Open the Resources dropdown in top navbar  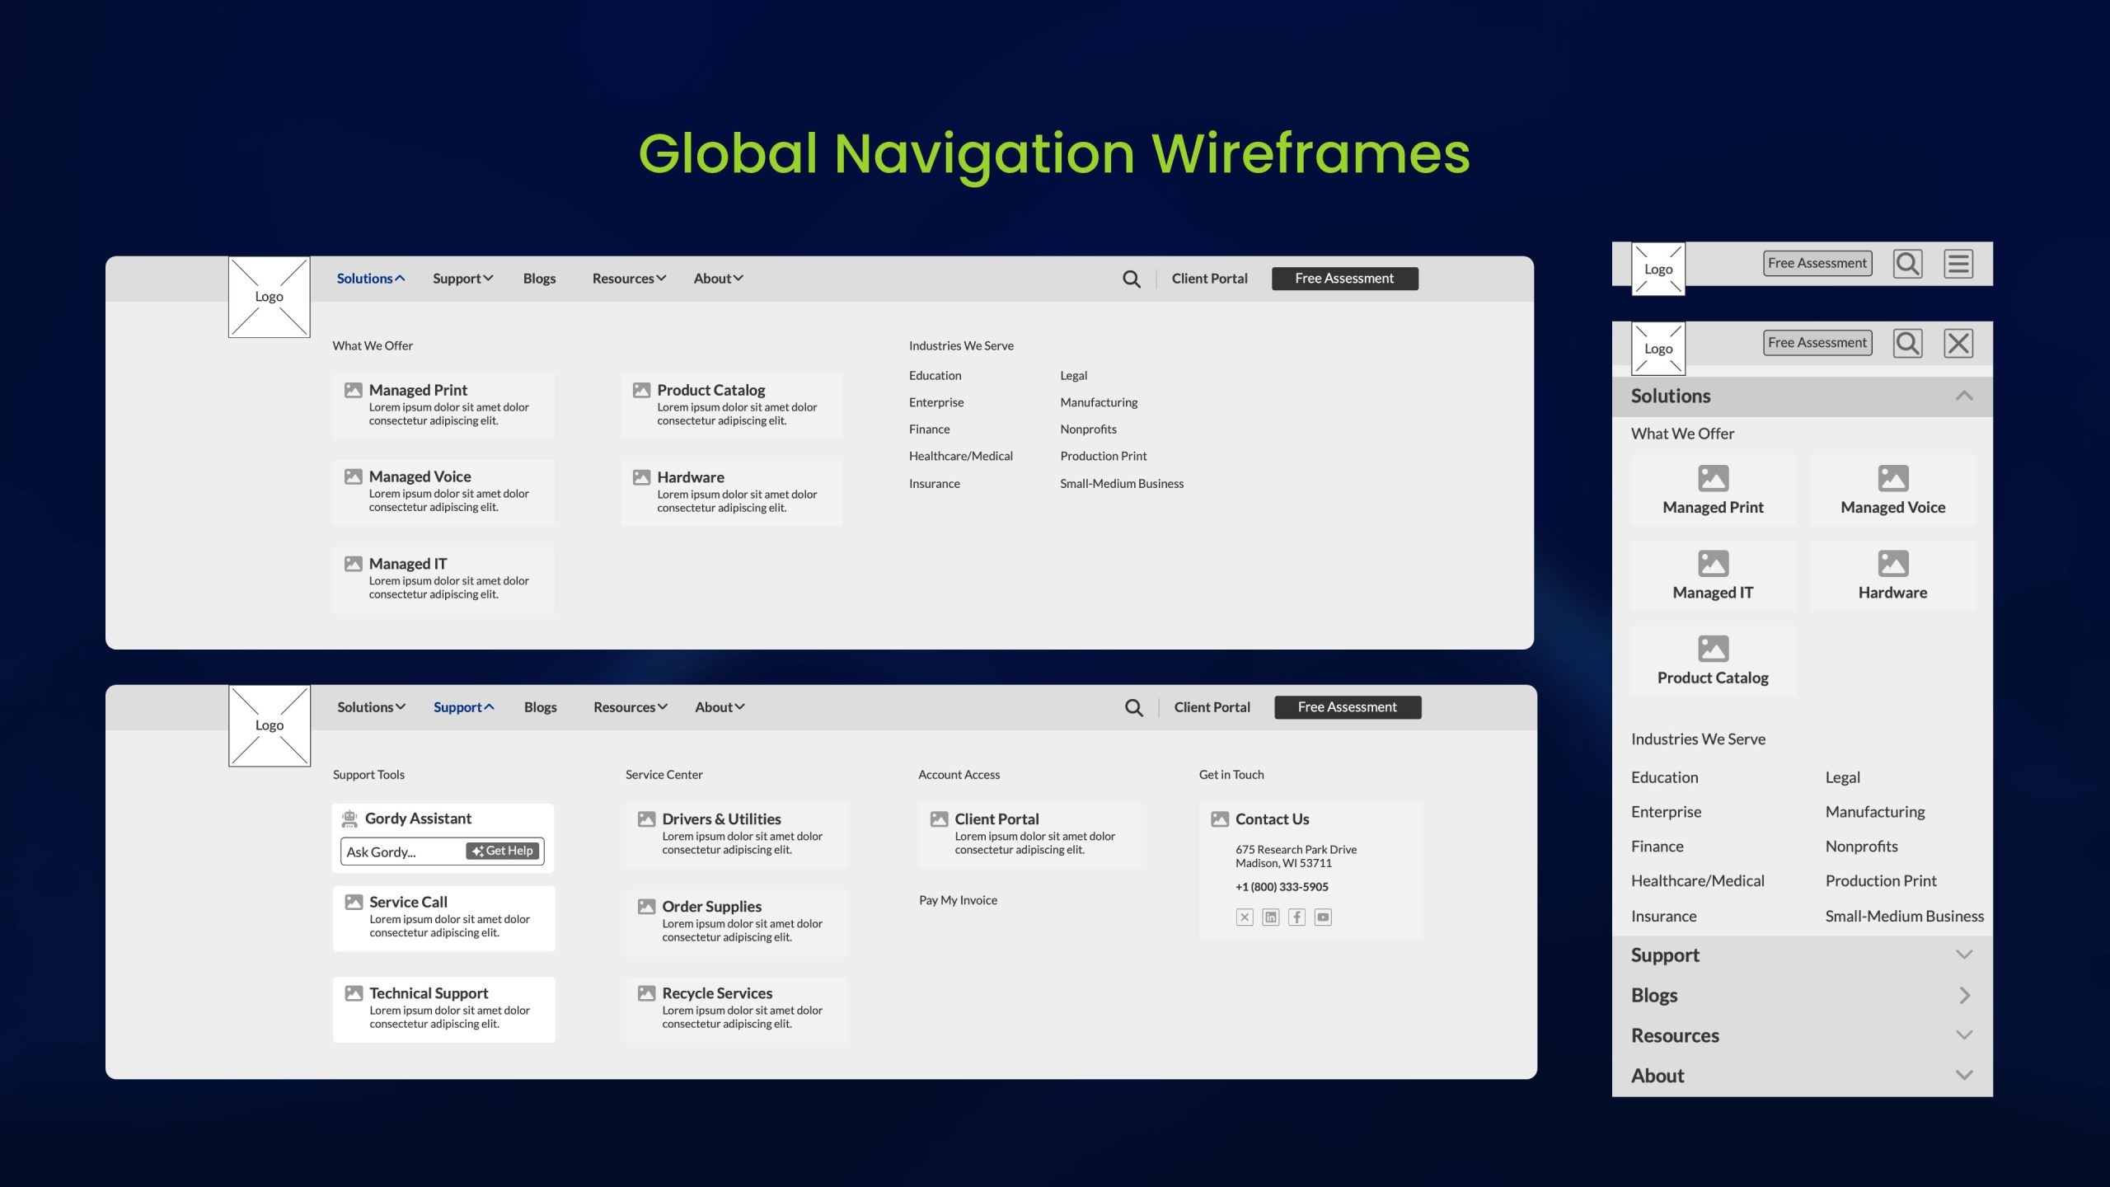click(629, 279)
